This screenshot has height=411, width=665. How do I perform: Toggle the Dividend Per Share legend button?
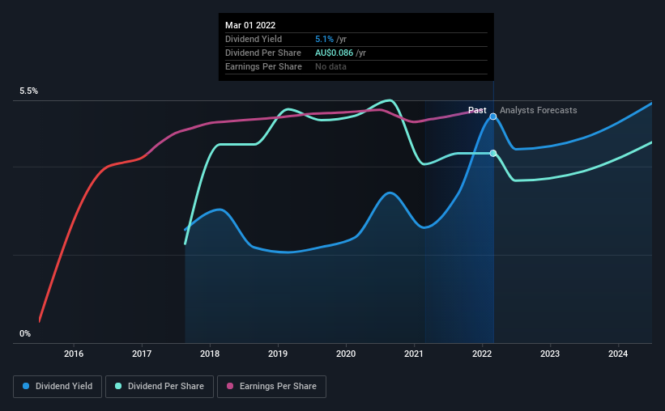coord(160,387)
